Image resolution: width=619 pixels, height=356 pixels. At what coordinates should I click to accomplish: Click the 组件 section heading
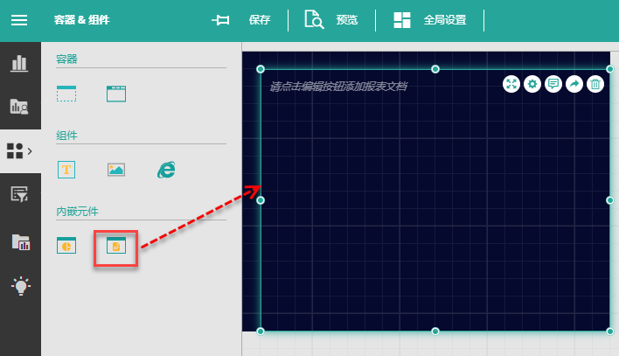coord(66,136)
